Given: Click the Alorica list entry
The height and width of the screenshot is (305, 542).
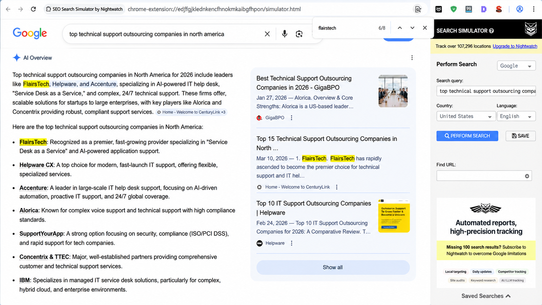Looking at the screenshot, I should (29, 210).
